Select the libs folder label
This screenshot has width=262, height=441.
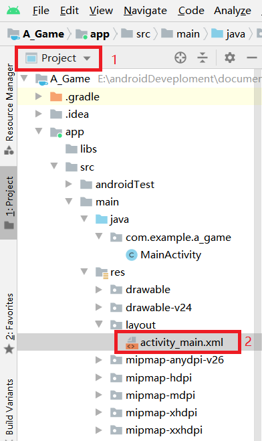[88, 149]
